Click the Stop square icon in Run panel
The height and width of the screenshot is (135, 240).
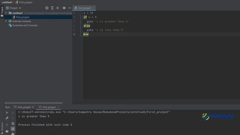[7, 124]
